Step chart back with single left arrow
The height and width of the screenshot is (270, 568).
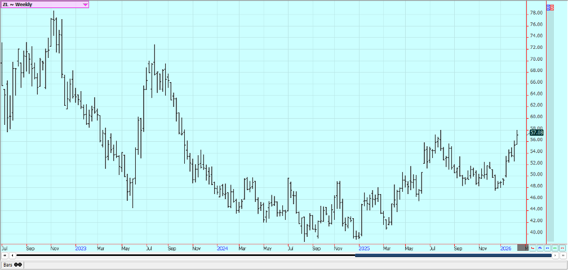(x=12, y=256)
